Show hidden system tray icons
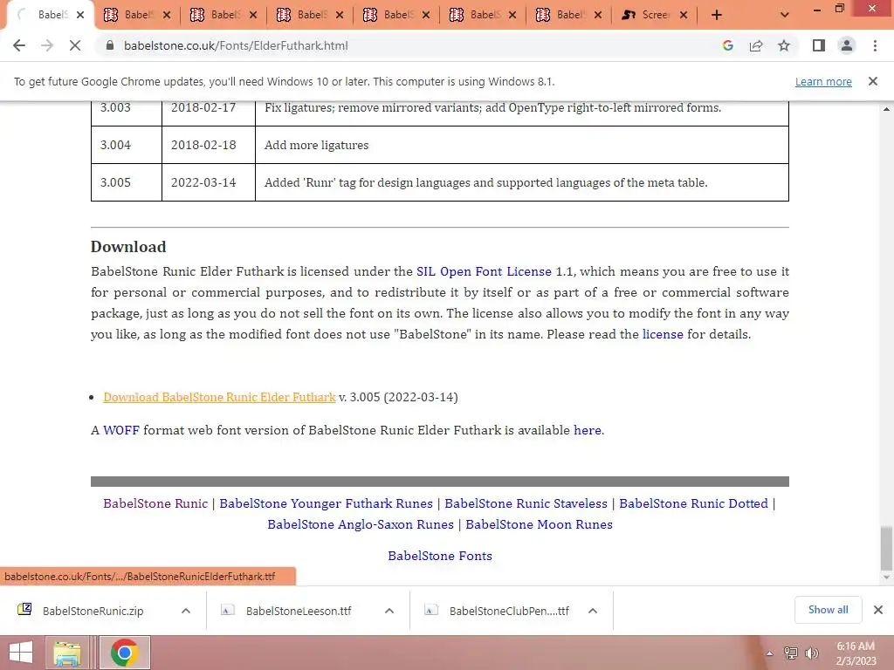The height and width of the screenshot is (670, 894). 769,653
